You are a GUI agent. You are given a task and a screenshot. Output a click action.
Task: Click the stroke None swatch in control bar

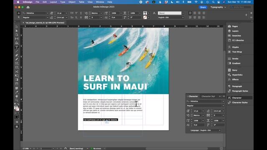point(145,17)
